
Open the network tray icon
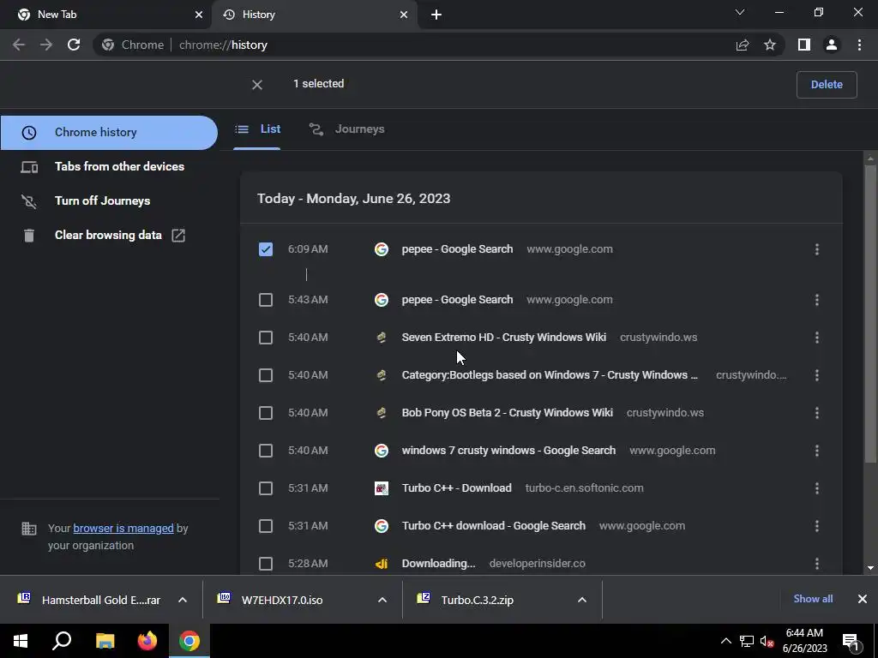[747, 641]
